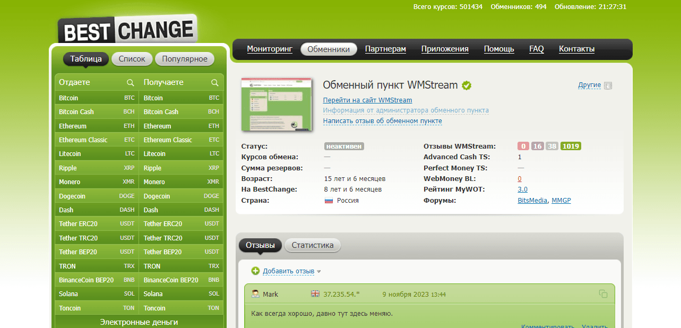Click the WMStream site thumbnail preview
The width and height of the screenshot is (681, 328).
click(x=277, y=105)
